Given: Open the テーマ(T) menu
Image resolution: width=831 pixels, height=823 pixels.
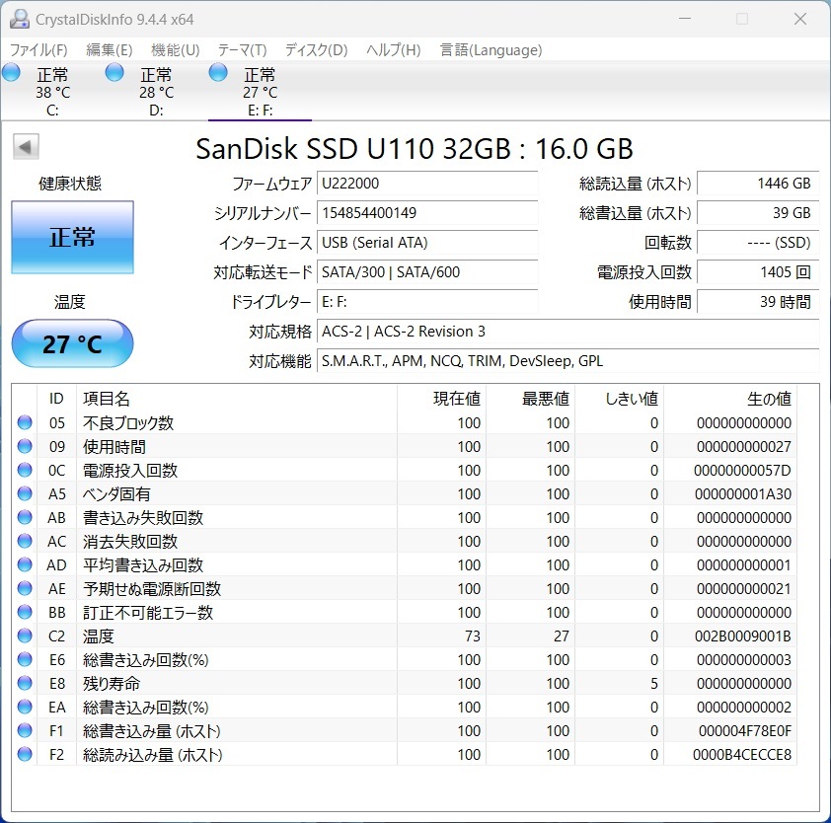Looking at the screenshot, I should tap(242, 50).
